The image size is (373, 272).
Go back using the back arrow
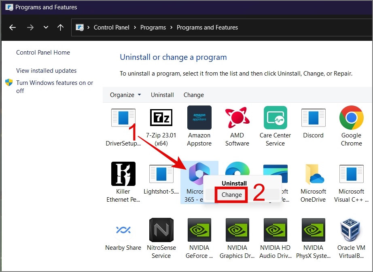[x=13, y=27]
